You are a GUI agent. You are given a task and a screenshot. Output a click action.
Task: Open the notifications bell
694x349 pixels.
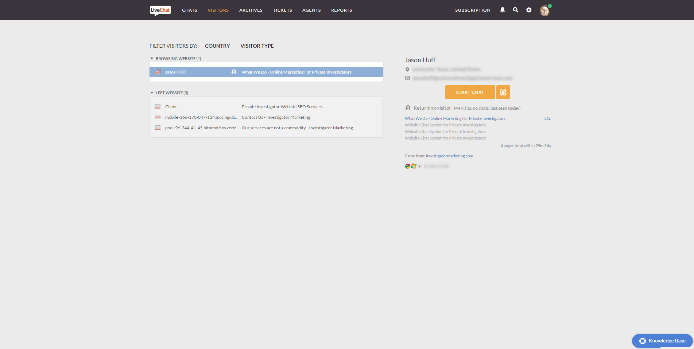(x=502, y=10)
